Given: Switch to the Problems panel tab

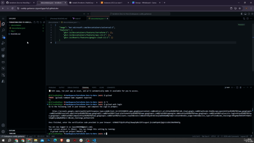Looking at the screenshot, I should pos(52,87).
